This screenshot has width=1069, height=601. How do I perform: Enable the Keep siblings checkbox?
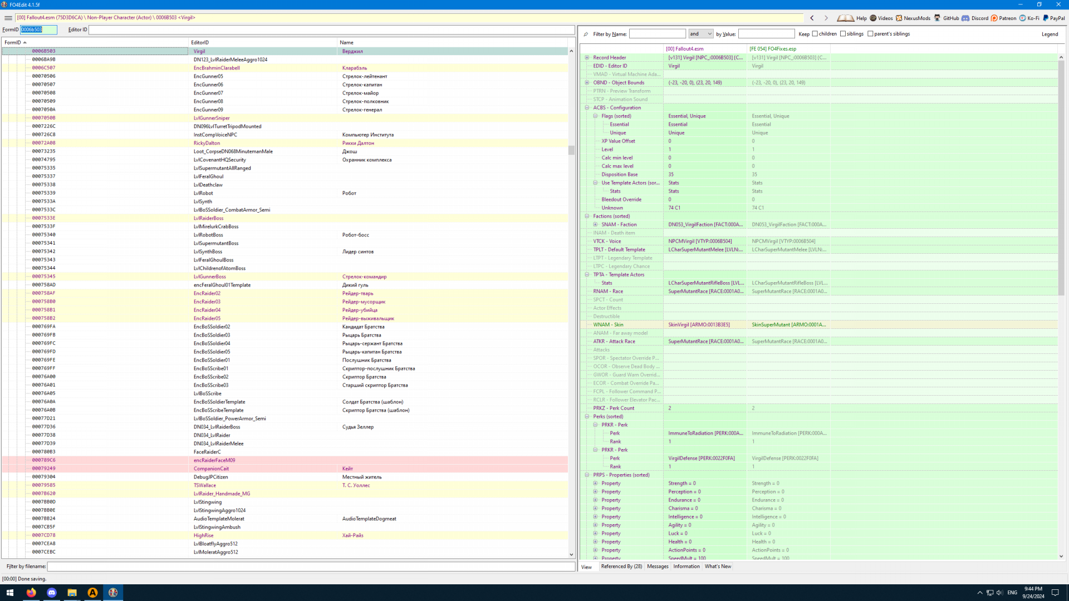click(x=843, y=34)
